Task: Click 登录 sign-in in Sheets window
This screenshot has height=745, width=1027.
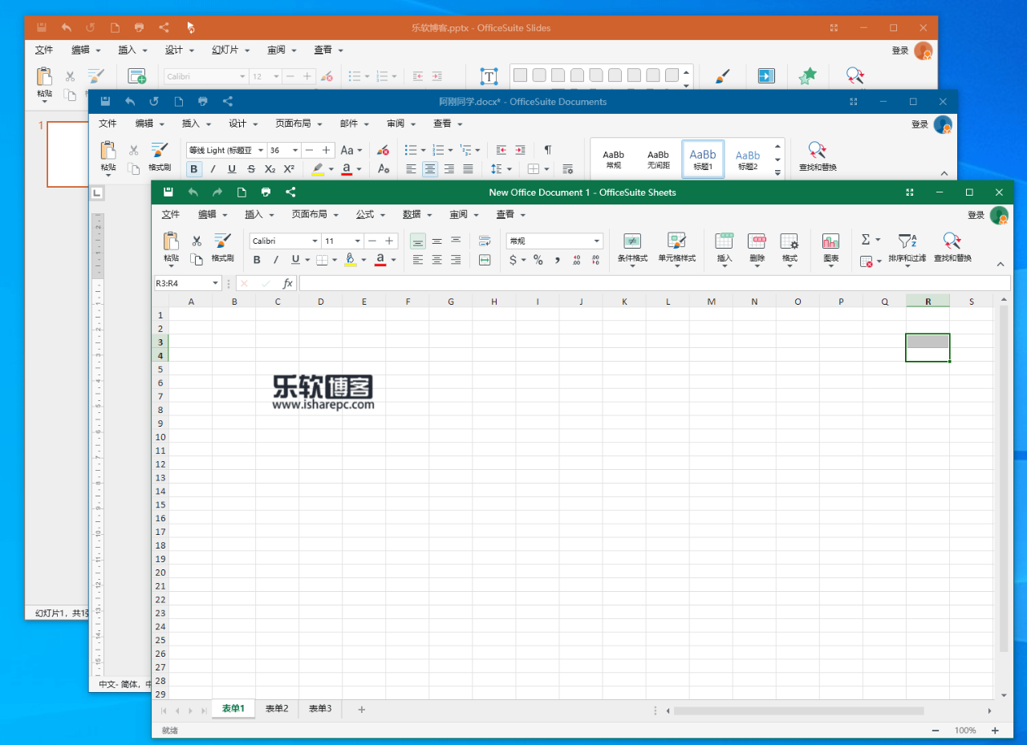Action: tap(976, 215)
